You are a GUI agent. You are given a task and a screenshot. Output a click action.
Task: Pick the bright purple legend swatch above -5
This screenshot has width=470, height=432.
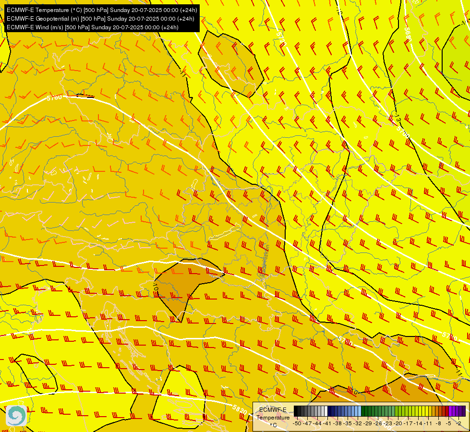tap(450, 411)
